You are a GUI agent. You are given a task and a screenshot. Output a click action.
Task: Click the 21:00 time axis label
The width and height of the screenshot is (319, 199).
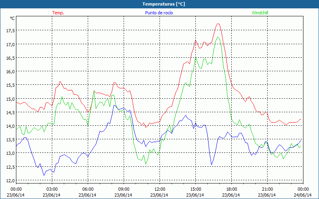[x=267, y=189]
